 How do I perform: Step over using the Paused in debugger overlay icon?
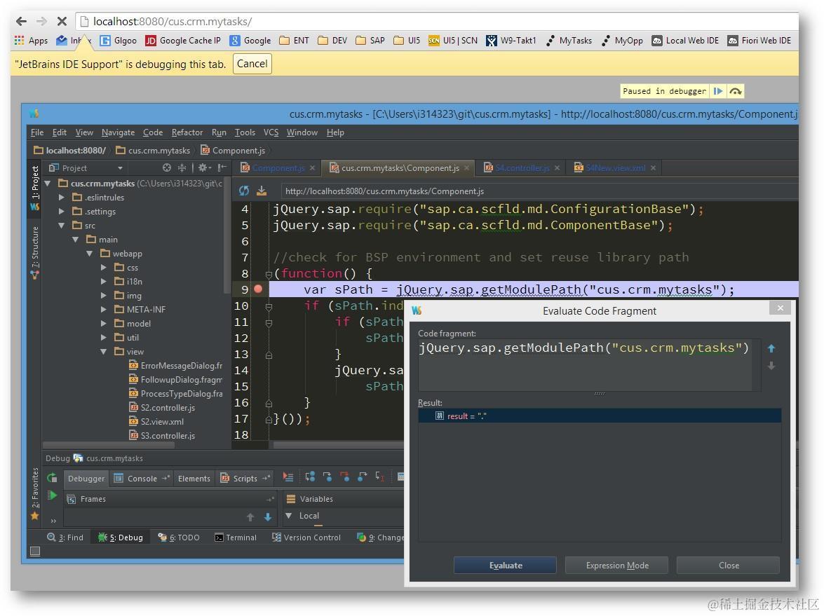click(x=736, y=91)
